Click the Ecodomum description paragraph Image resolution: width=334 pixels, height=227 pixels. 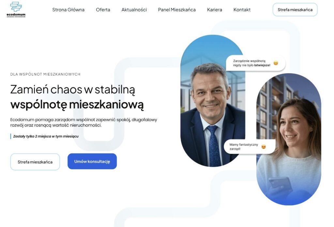pos(84,122)
